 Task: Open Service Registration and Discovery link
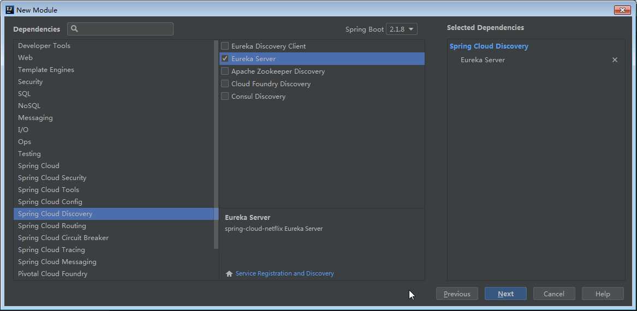pos(285,274)
